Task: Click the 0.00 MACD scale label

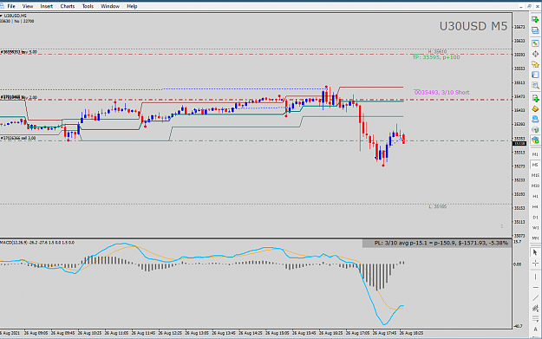Action: coord(518,264)
